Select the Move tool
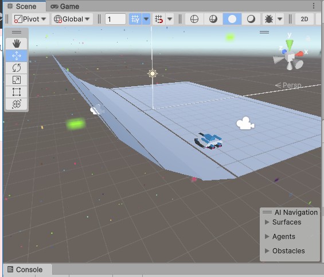 tap(17, 56)
